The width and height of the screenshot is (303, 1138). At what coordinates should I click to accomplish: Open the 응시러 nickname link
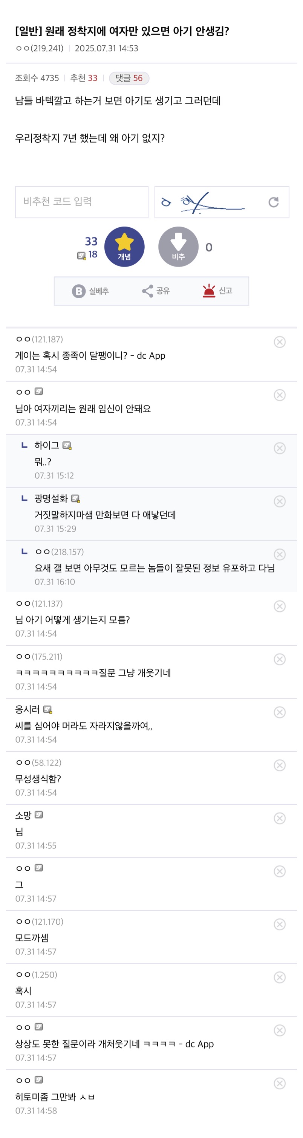coord(28,709)
